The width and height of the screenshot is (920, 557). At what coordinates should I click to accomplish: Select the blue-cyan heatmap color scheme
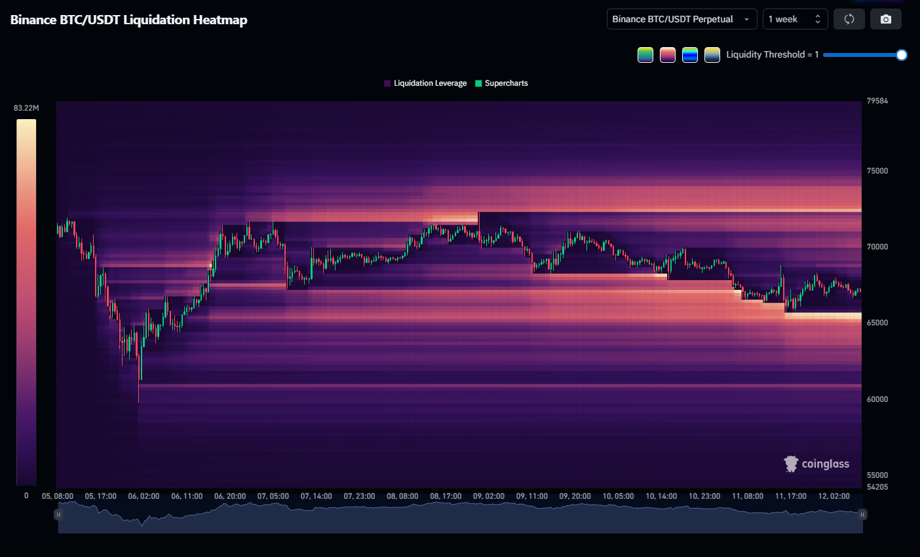coord(690,55)
